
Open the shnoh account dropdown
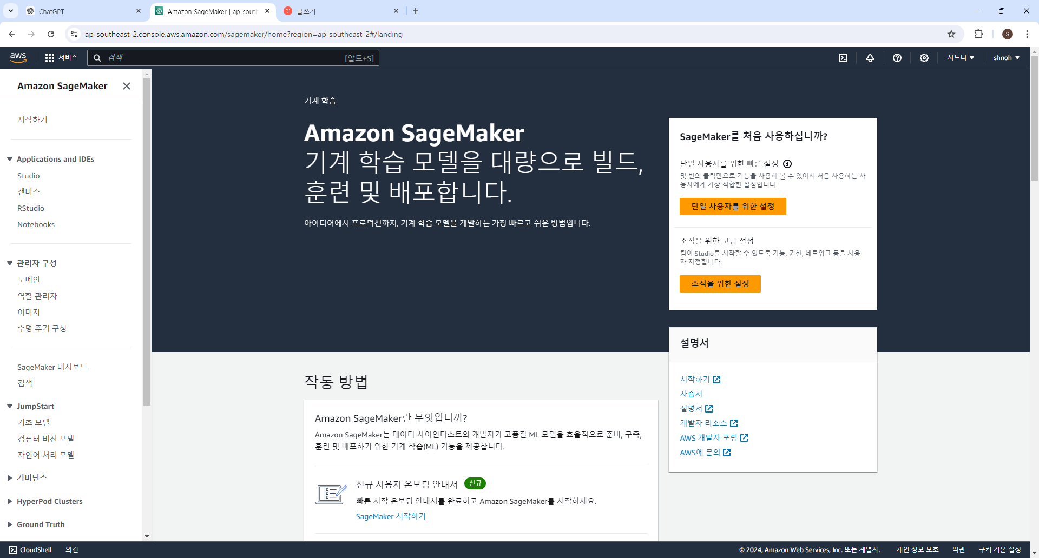pos(1007,58)
